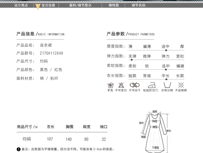Select the 模特图 tab
203x153 pixels.
(x=114, y=5)
